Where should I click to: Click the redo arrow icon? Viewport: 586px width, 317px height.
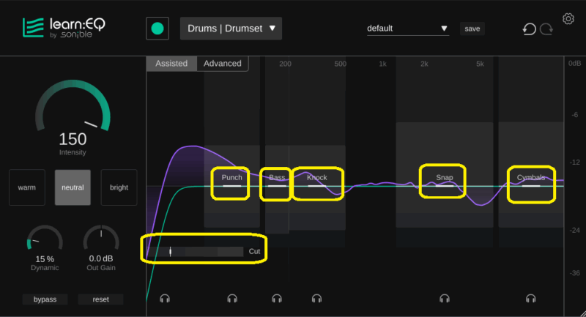(x=546, y=29)
